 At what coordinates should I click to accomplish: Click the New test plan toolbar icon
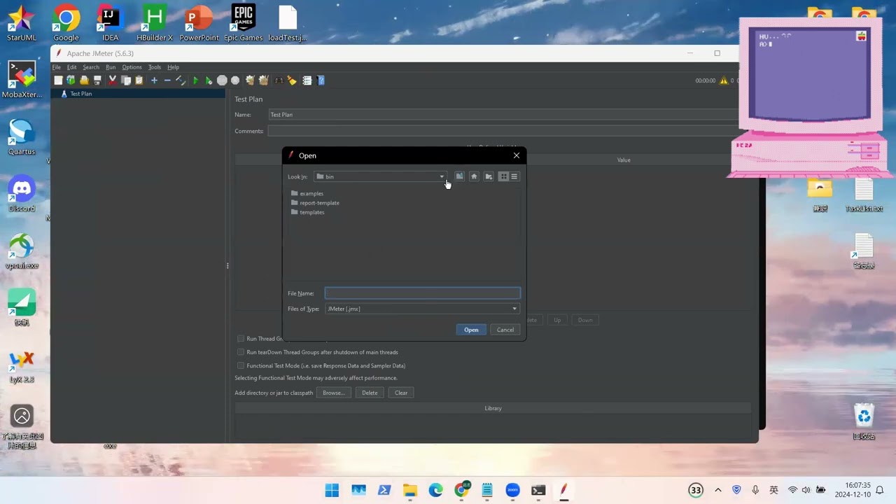58,80
